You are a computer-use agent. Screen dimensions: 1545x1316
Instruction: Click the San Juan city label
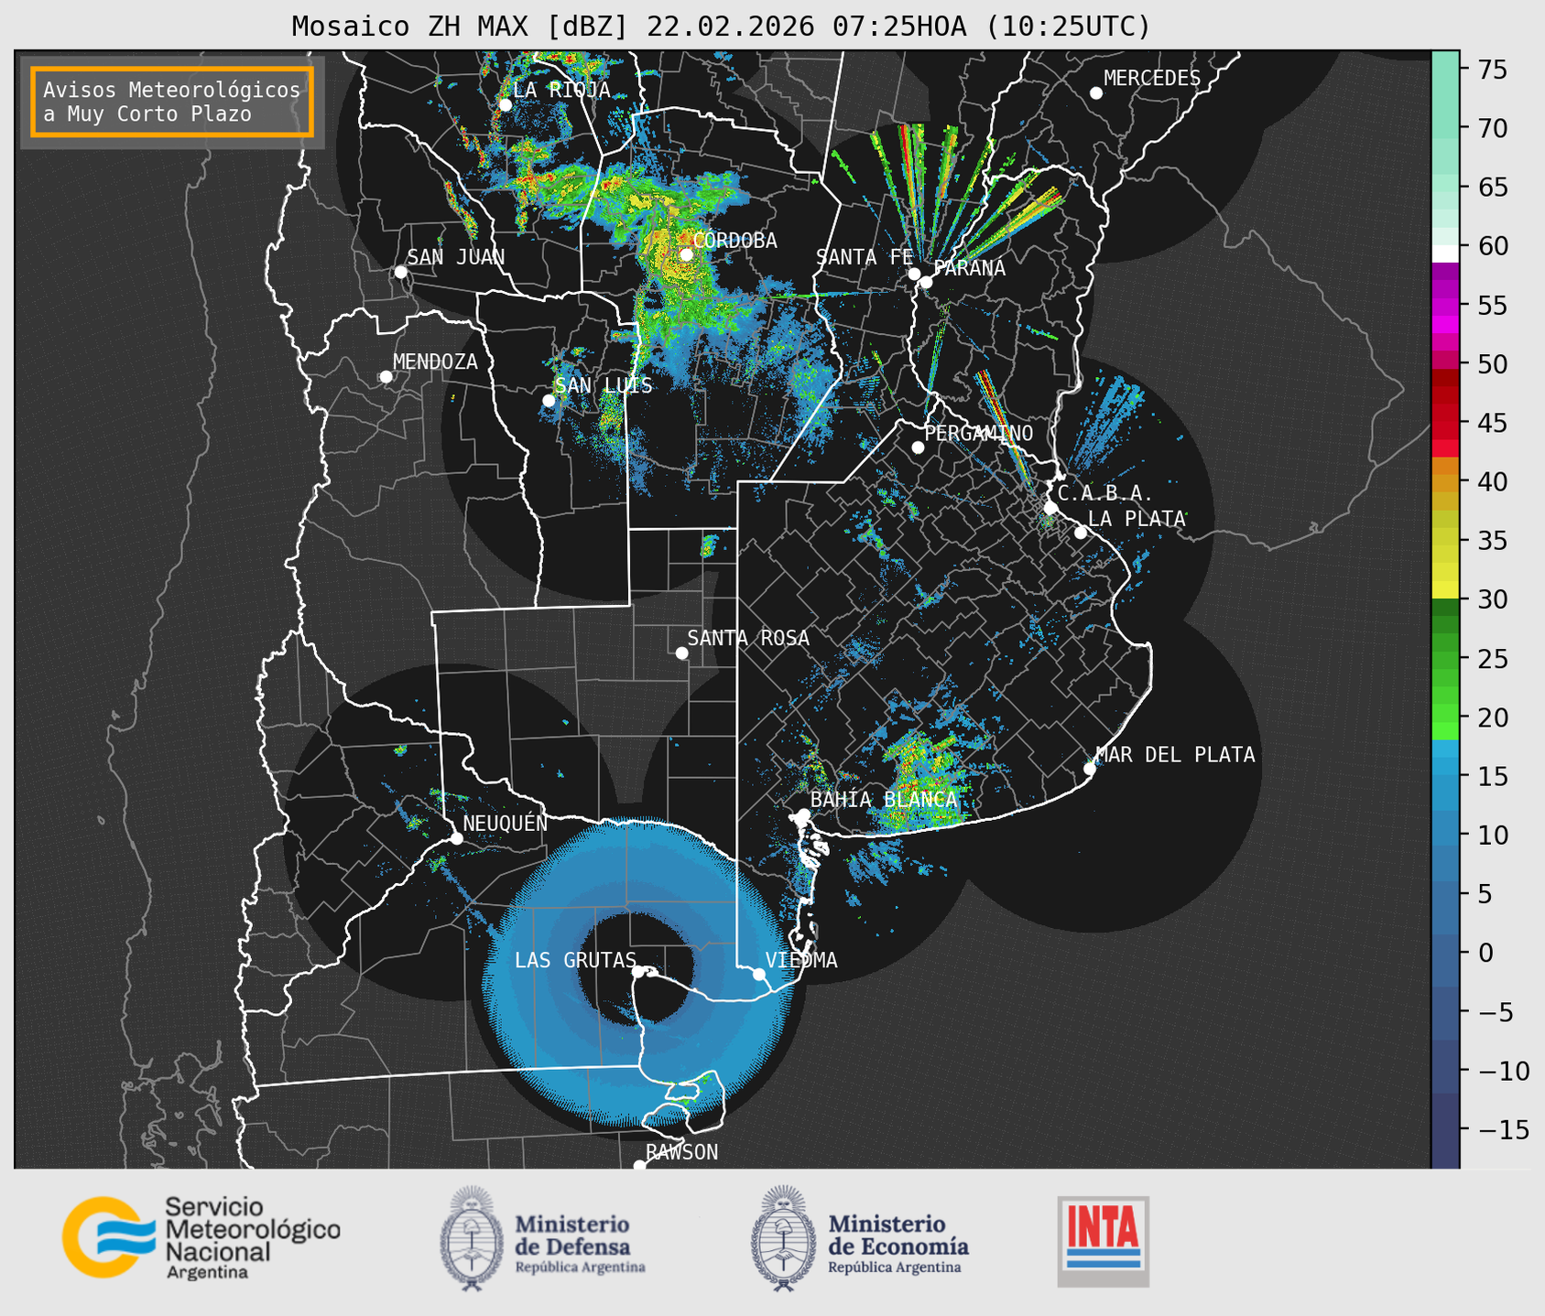[455, 257]
